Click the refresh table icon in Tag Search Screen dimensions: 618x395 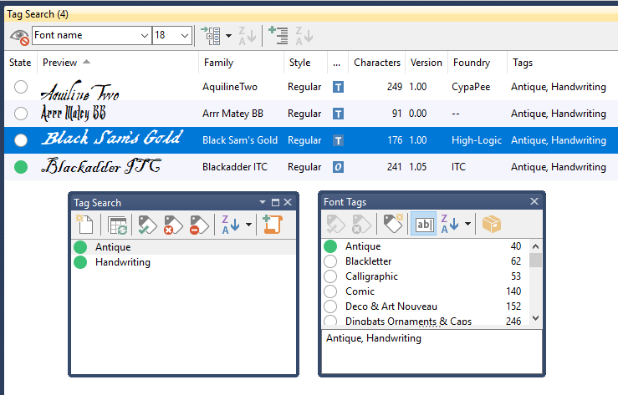116,224
